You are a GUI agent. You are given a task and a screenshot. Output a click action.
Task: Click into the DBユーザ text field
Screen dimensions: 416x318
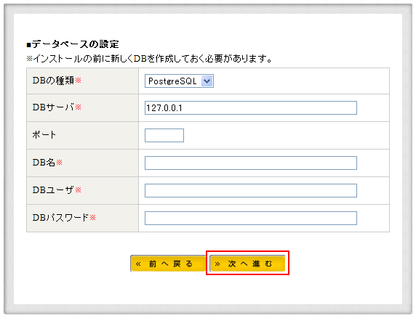point(251,190)
